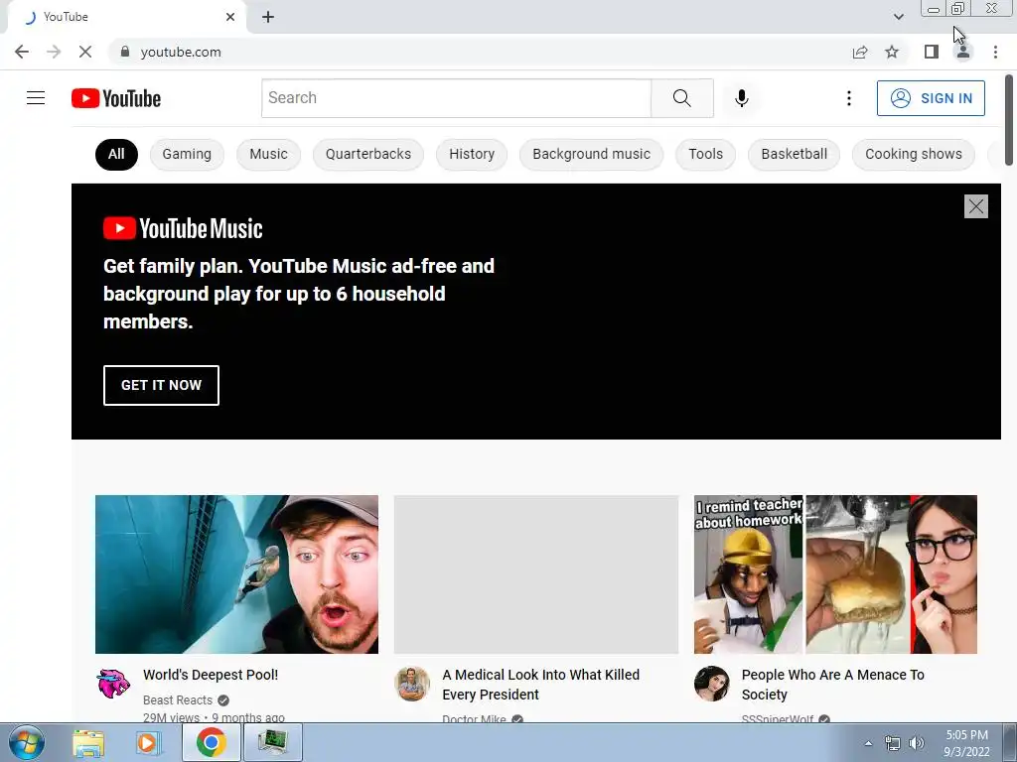Open the YouTube hamburger guide menu
1017x762 pixels.
[x=36, y=98]
